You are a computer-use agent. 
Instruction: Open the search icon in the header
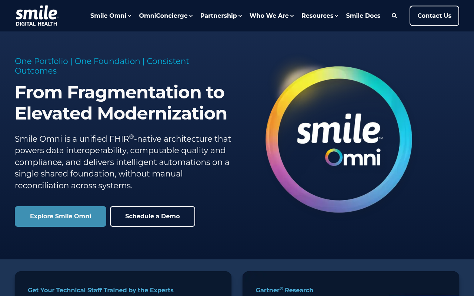click(x=394, y=16)
